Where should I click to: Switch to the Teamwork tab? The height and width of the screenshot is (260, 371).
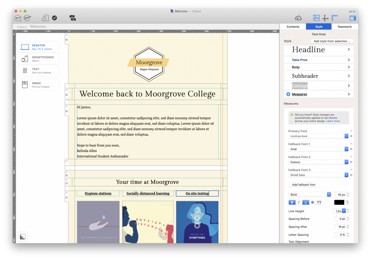point(345,27)
